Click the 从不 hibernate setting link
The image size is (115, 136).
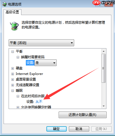pos(39,102)
